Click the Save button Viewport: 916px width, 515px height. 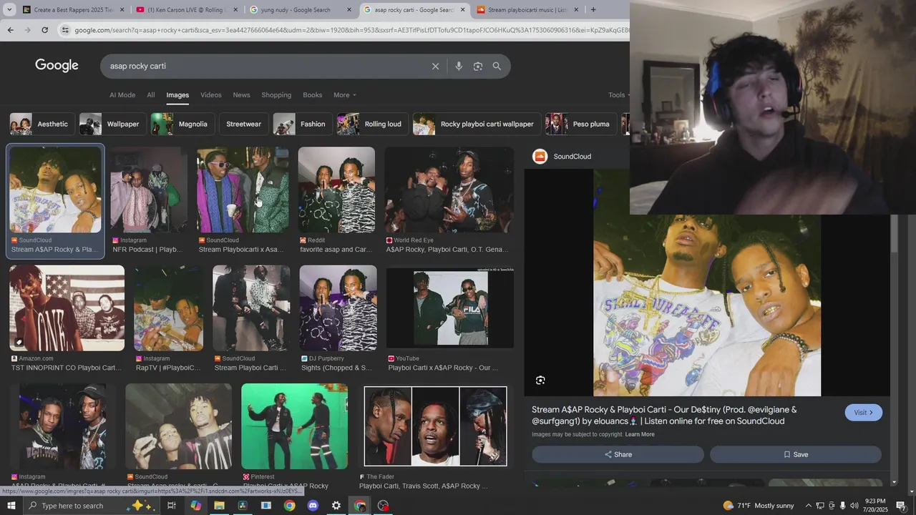click(x=796, y=454)
